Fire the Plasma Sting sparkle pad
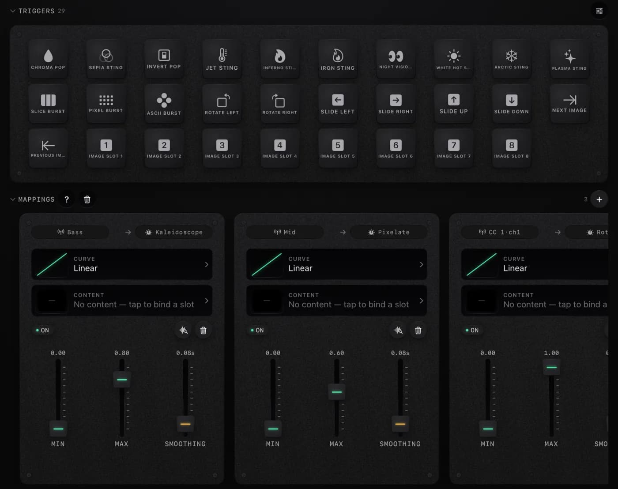This screenshot has height=489, width=618. pos(569,59)
